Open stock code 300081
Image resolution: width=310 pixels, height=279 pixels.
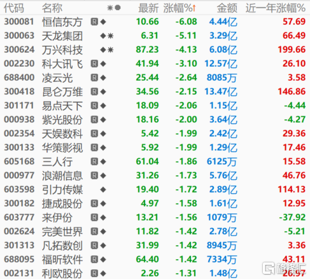(x=19, y=22)
